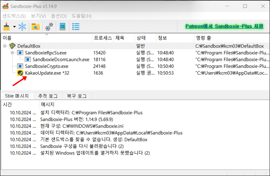270x176 pixels.
Task: Collapse the DefaultBox tree node
Action: point(5,46)
